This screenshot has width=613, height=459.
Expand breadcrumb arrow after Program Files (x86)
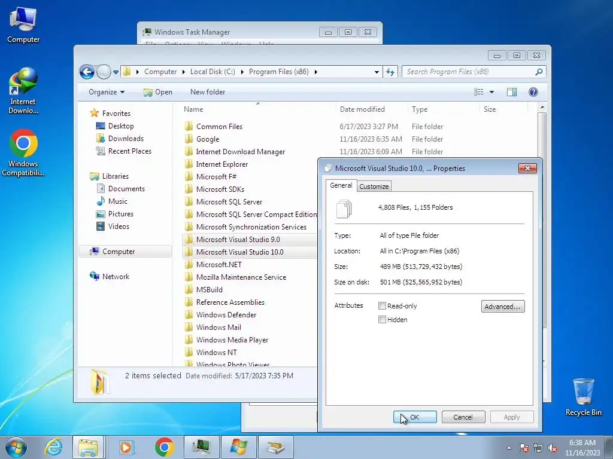tap(315, 72)
